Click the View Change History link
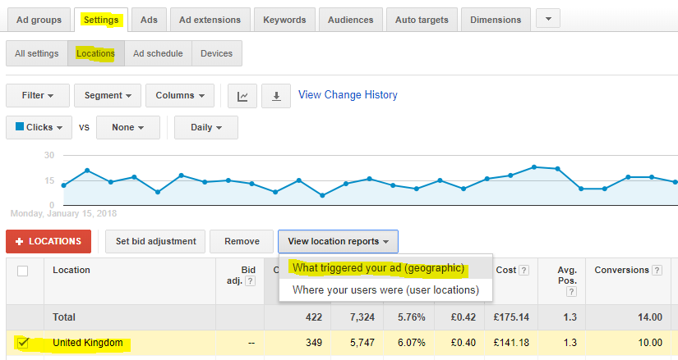The height and width of the screenshot is (360, 678). click(348, 95)
